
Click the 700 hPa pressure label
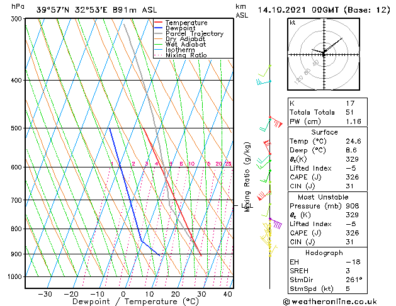17,200
